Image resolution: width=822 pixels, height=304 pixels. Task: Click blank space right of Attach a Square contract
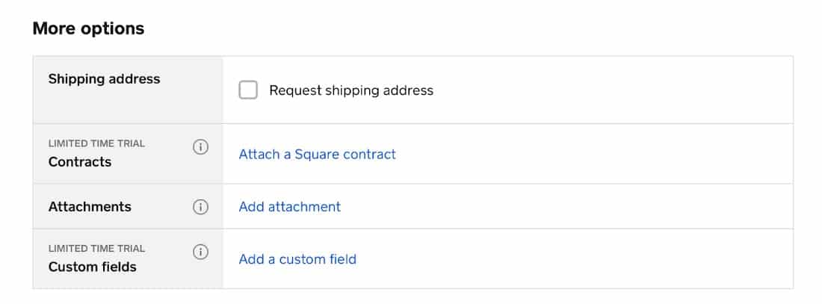[593, 154]
